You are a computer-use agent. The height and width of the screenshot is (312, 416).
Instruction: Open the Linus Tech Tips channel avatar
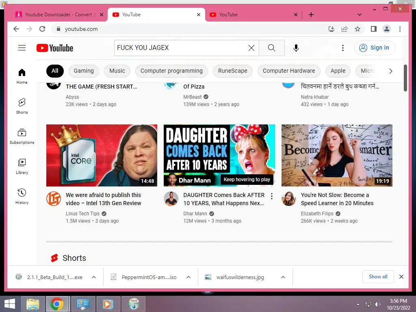point(54,199)
